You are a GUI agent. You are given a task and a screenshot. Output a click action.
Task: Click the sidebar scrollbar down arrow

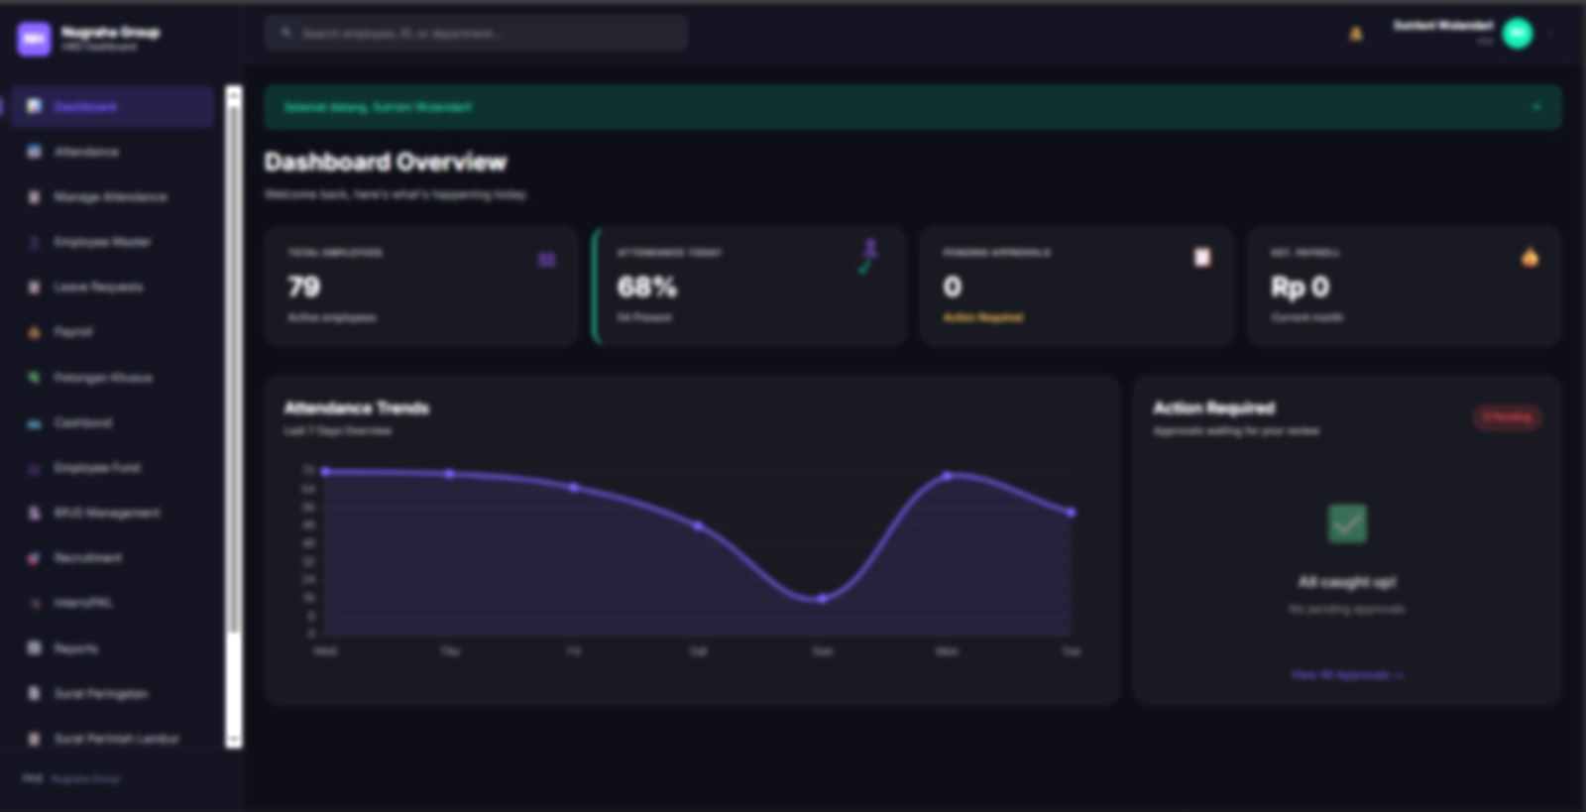pyautogui.click(x=234, y=741)
